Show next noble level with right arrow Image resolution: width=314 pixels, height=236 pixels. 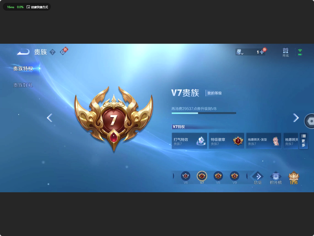click(296, 118)
